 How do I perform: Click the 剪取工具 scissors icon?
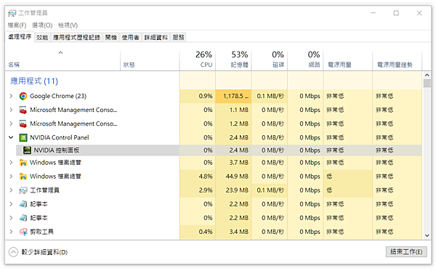coord(23,232)
